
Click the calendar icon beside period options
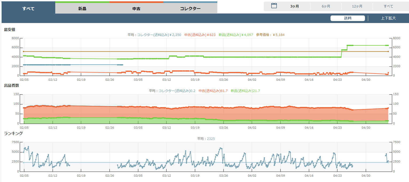(x=274, y=6)
